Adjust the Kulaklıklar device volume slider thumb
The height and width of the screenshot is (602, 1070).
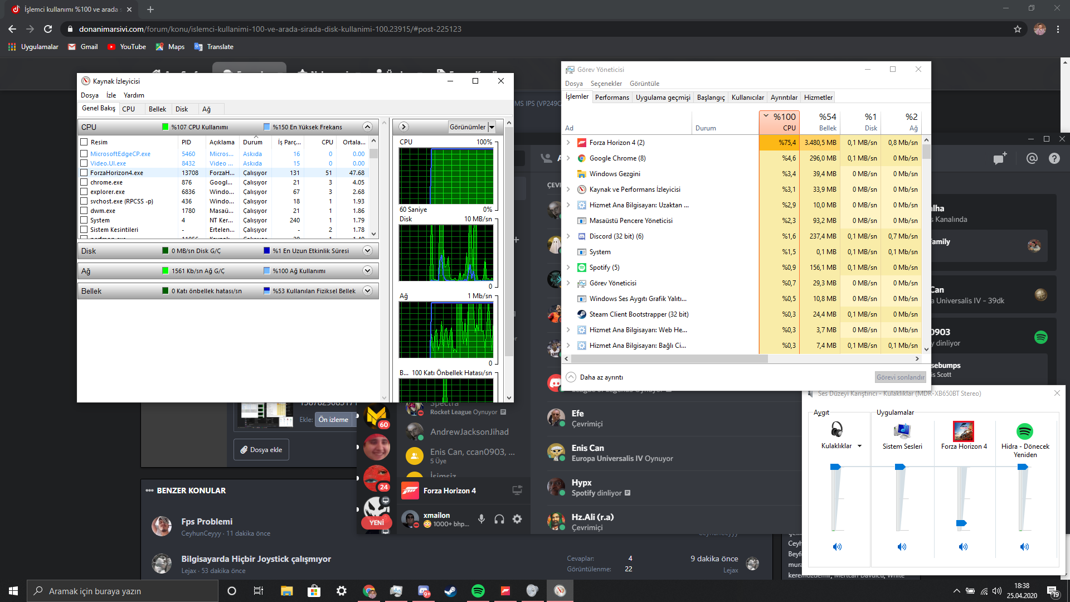835,467
